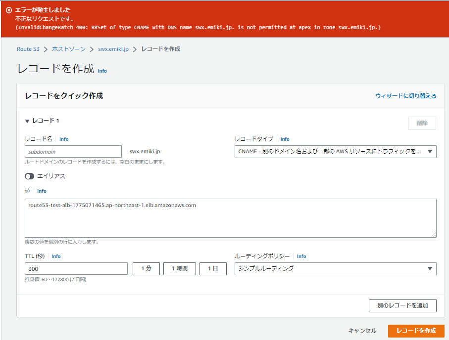
Task: Focus the TTL field showing 300
Action: [x=76, y=269]
